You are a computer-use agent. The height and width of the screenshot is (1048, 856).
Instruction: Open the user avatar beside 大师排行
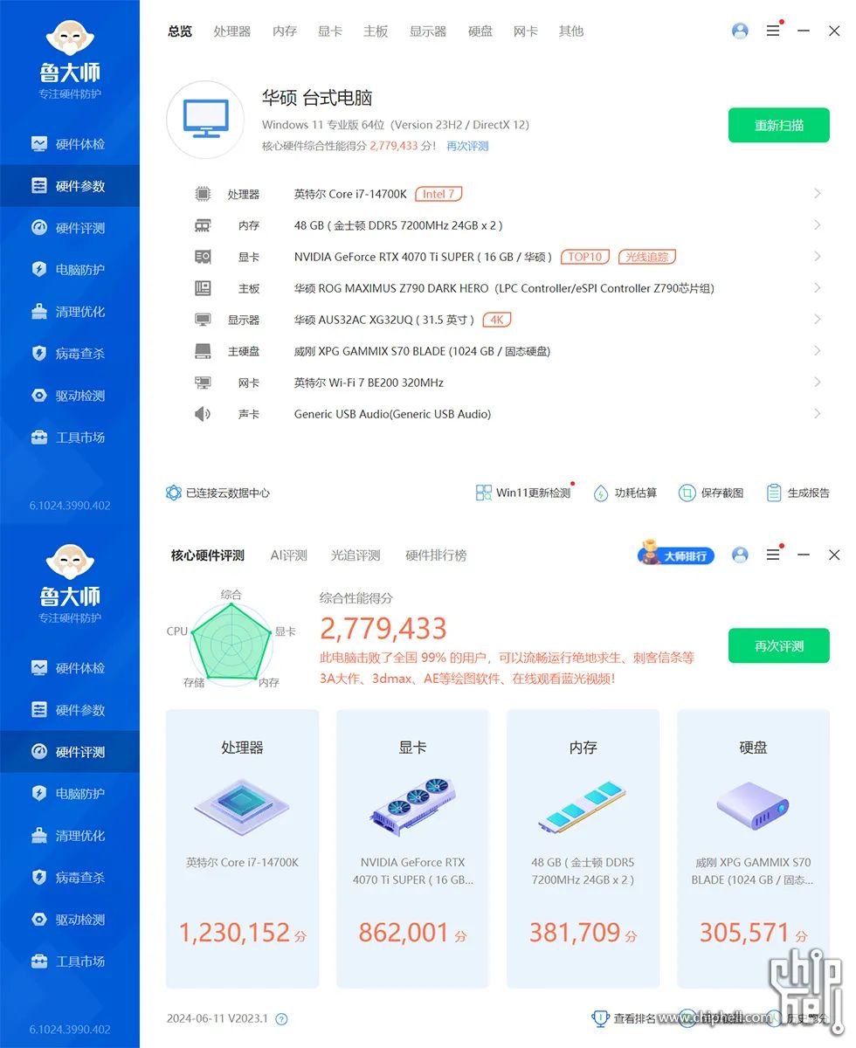[x=740, y=555]
